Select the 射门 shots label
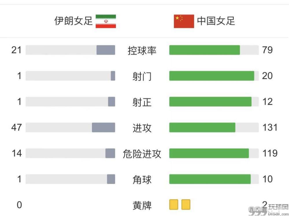 [142, 76]
